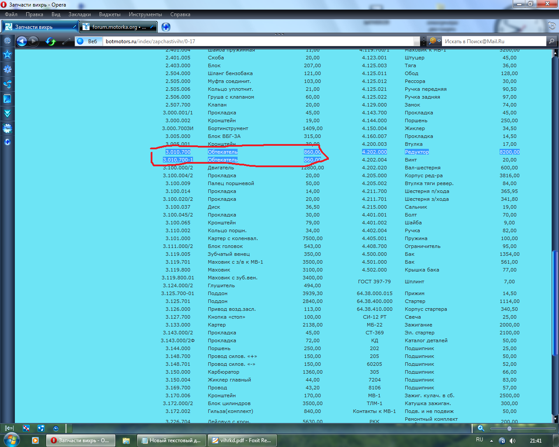Viewport: 559px width, 447px height.
Task: Open the Закладки menu
Action: pos(79,14)
